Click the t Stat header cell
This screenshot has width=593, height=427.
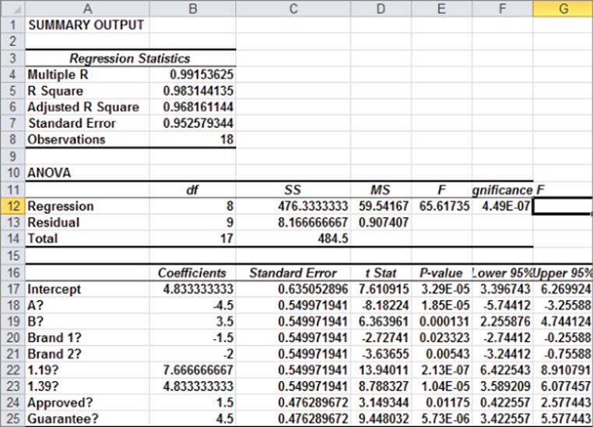coord(381,273)
